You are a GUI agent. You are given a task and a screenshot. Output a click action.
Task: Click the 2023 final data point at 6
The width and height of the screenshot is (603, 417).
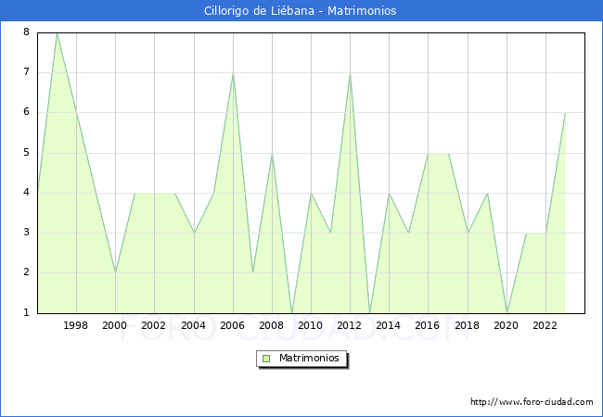point(565,113)
